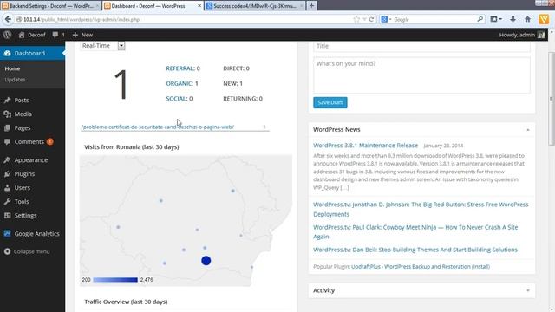
Task: Click the Save Draft button
Action: [x=330, y=102]
